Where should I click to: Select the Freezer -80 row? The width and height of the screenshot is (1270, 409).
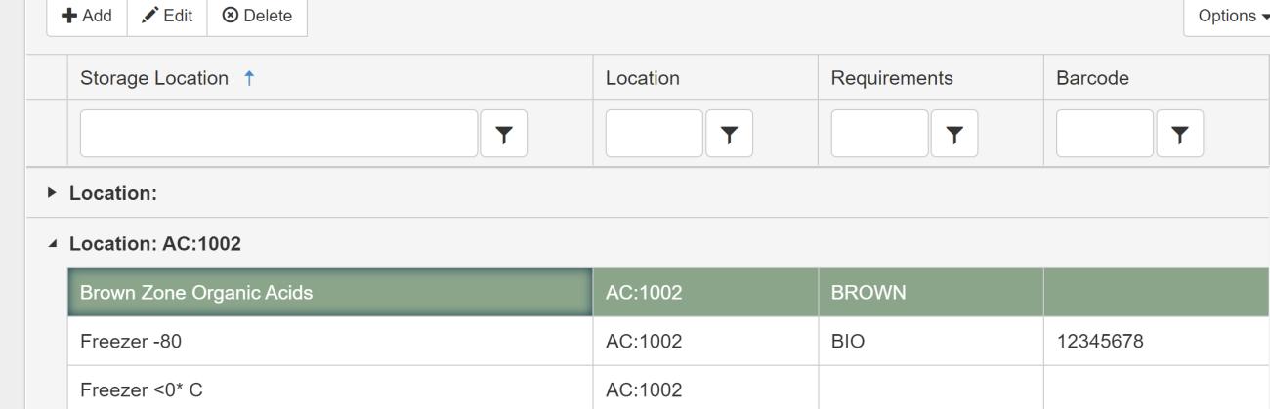pos(329,343)
